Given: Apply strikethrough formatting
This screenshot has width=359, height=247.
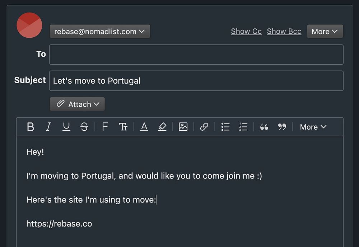Looking at the screenshot, I should point(84,127).
